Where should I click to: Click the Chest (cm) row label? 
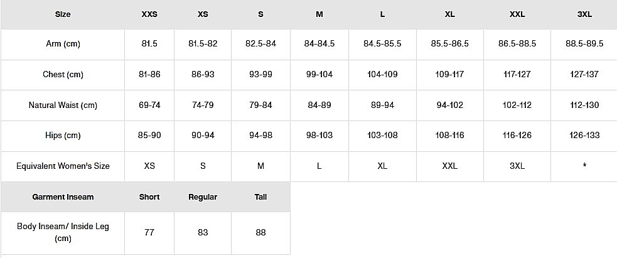(63, 75)
